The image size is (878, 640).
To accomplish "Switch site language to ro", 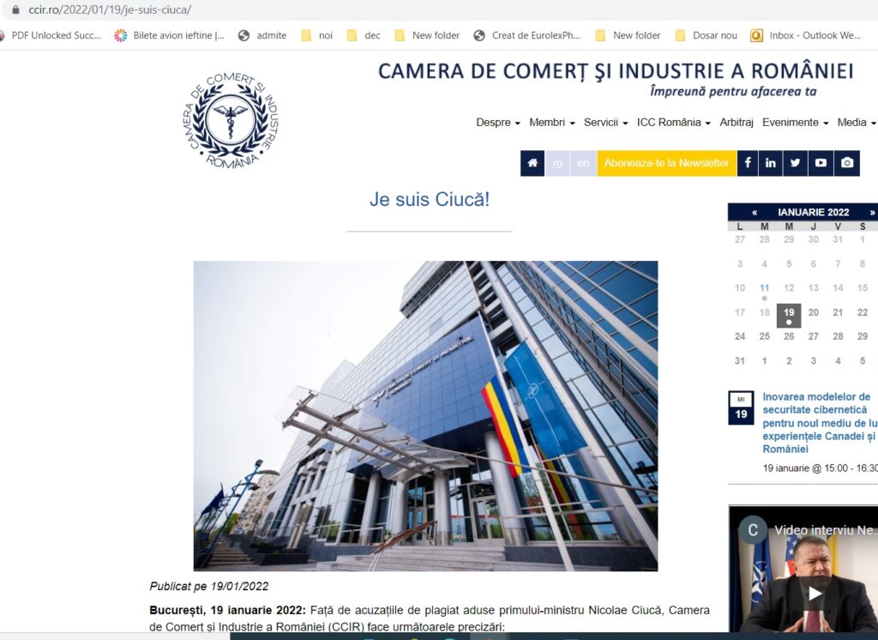I will pyautogui.click(x=557, y=163).
